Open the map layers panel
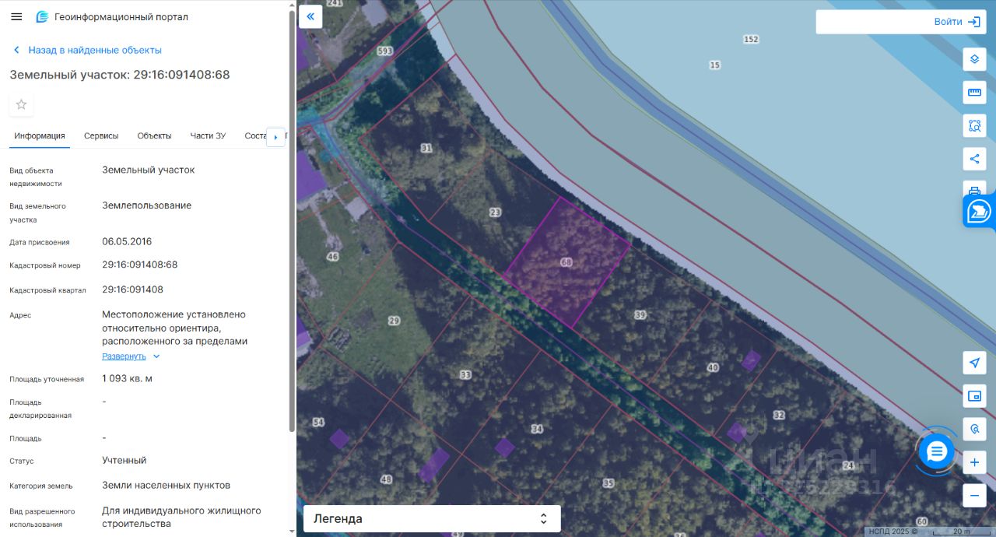996x537 pixels. coord(974,59)
